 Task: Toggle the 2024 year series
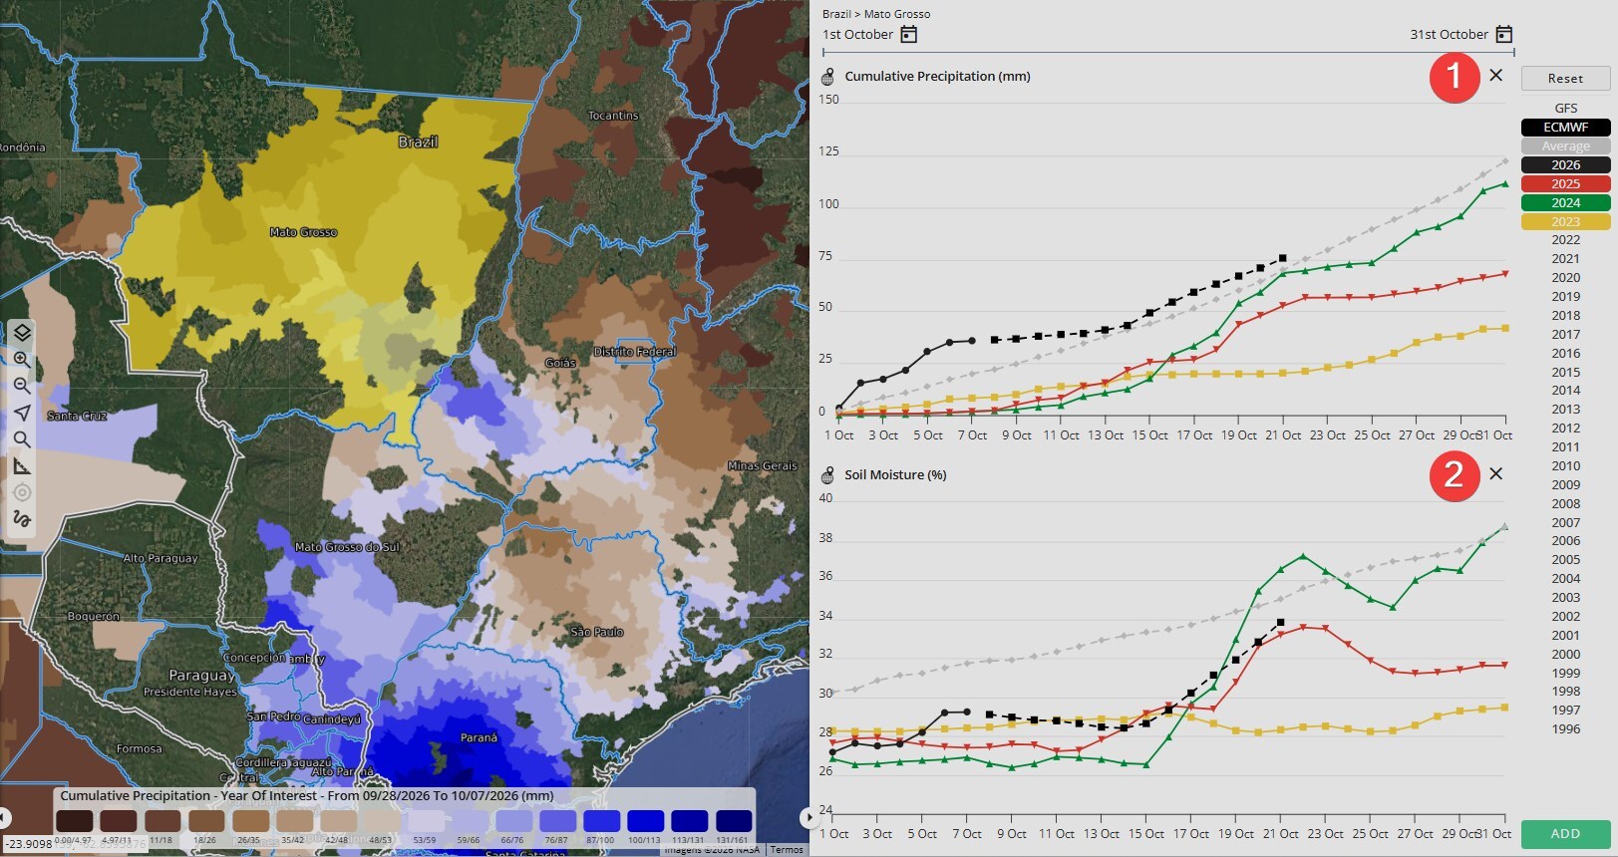(x=1565, y=203)
